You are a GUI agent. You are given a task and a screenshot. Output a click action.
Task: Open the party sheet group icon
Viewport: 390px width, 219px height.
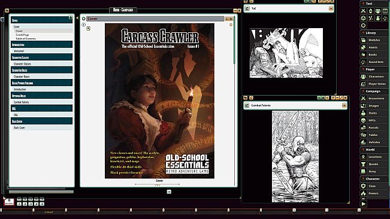378,11
